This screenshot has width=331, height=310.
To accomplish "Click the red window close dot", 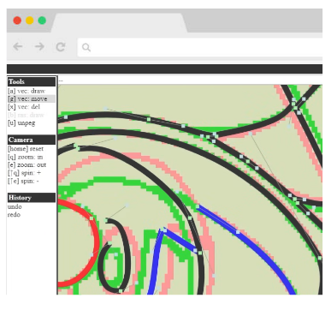I will [x=17, y=21].
